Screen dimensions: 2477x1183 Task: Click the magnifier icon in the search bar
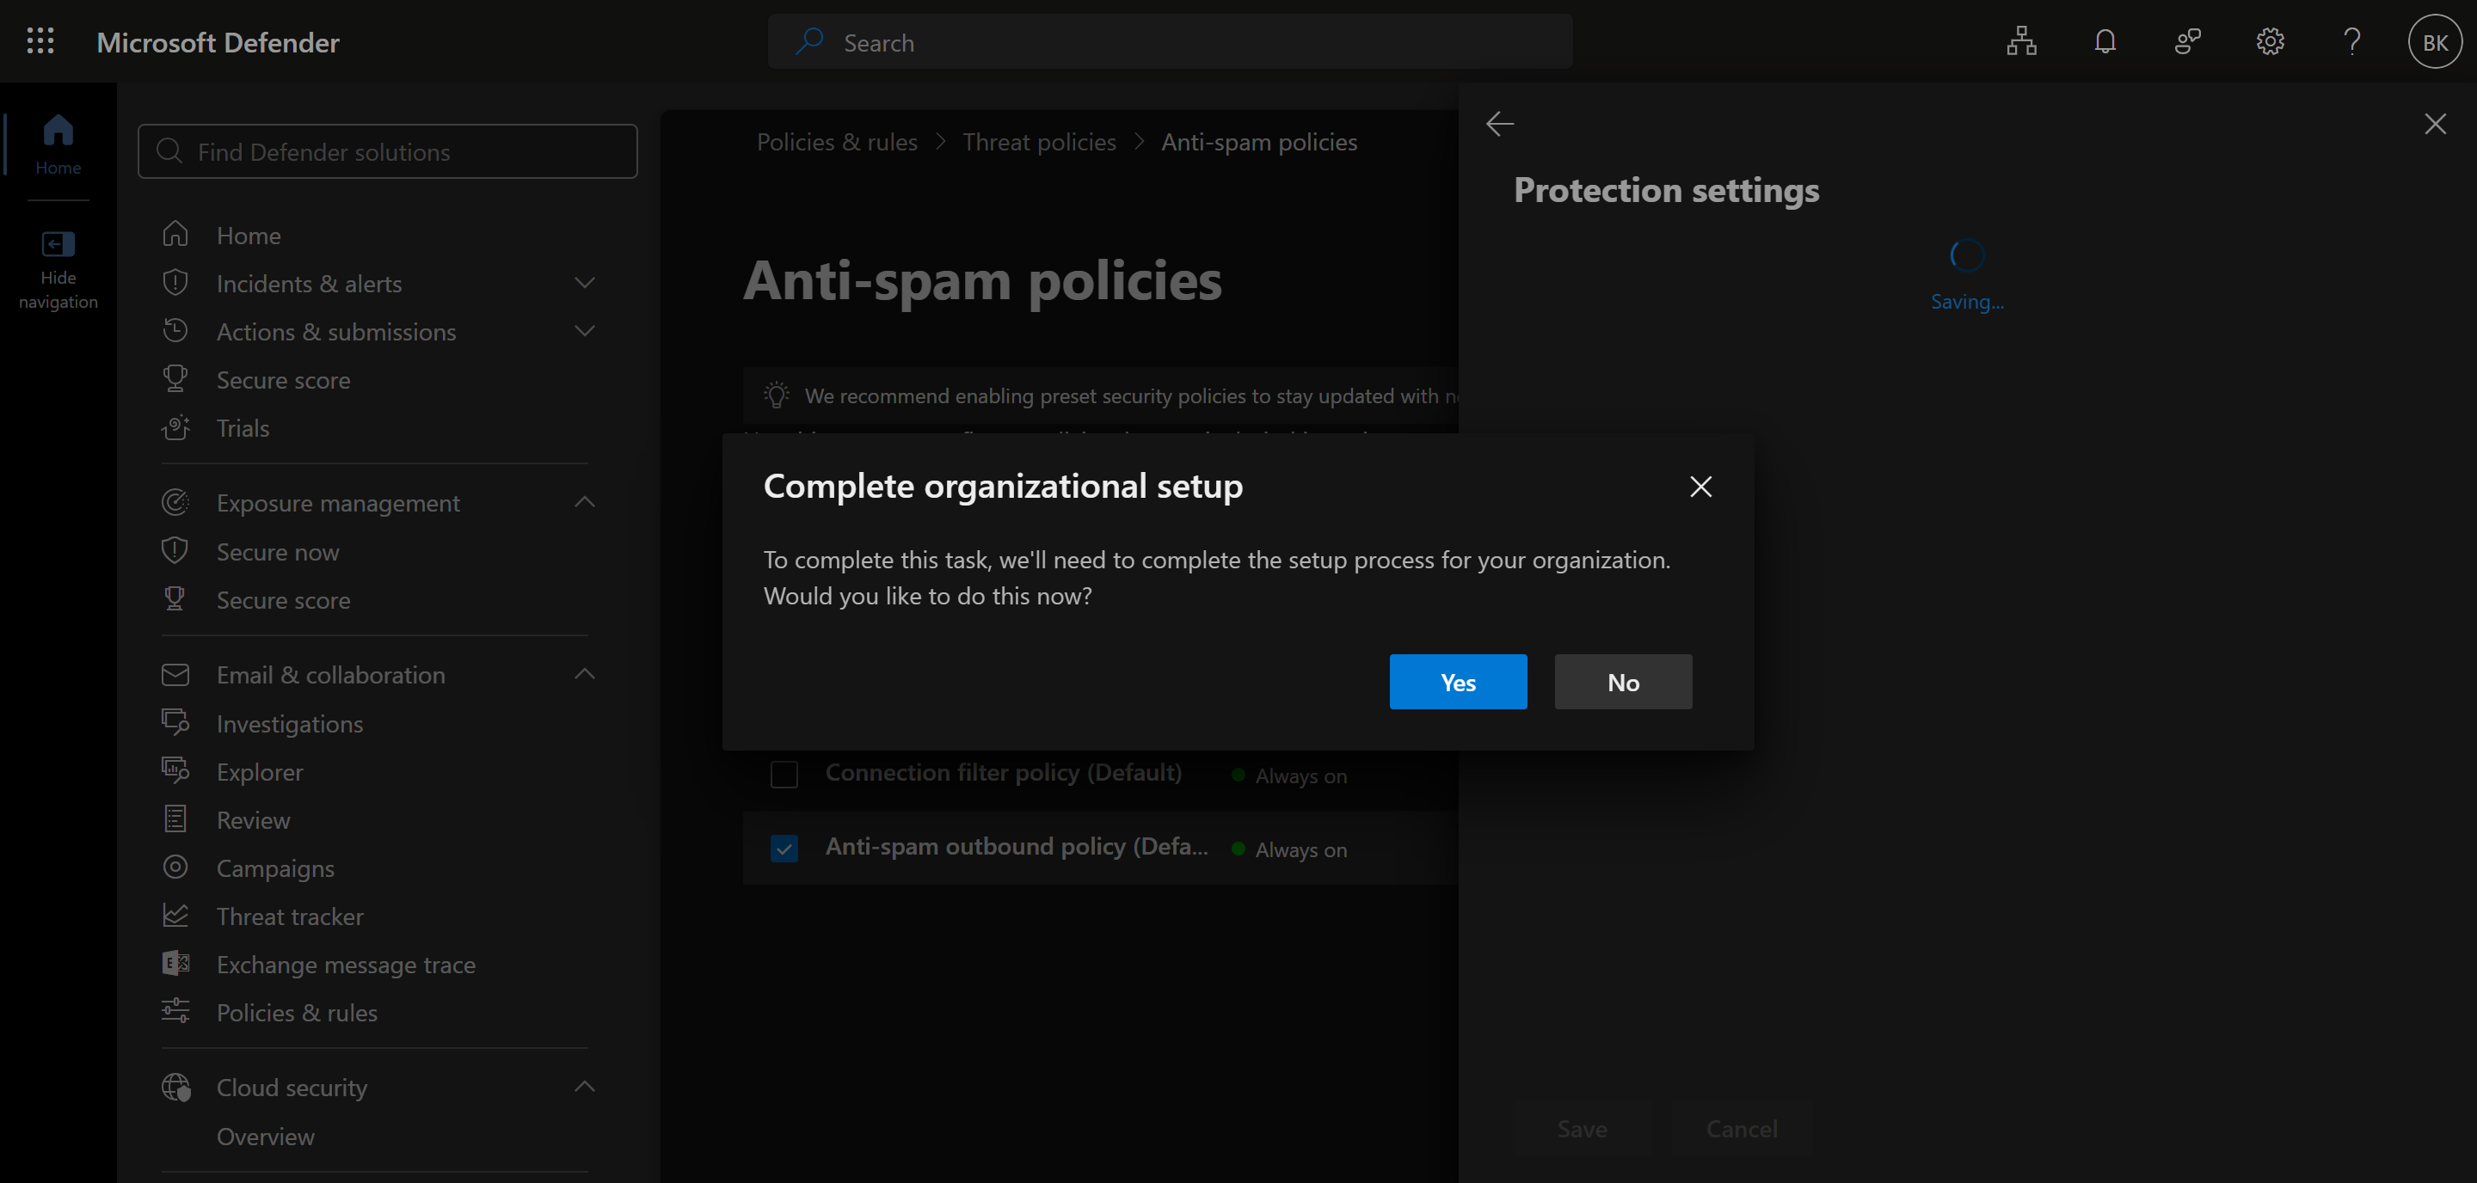click(808, 41)
